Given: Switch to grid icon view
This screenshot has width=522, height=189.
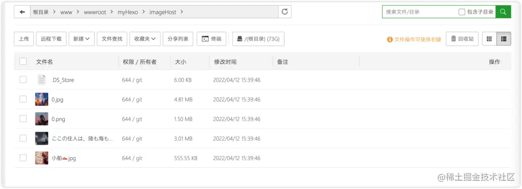Looking at the screenshot, I should (x=489, y=39).
